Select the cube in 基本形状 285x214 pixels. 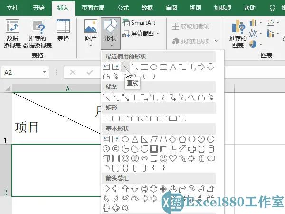pyautogui.click(x=106, y=158)
